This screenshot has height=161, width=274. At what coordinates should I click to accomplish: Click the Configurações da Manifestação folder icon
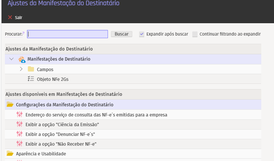click(10, 105)
